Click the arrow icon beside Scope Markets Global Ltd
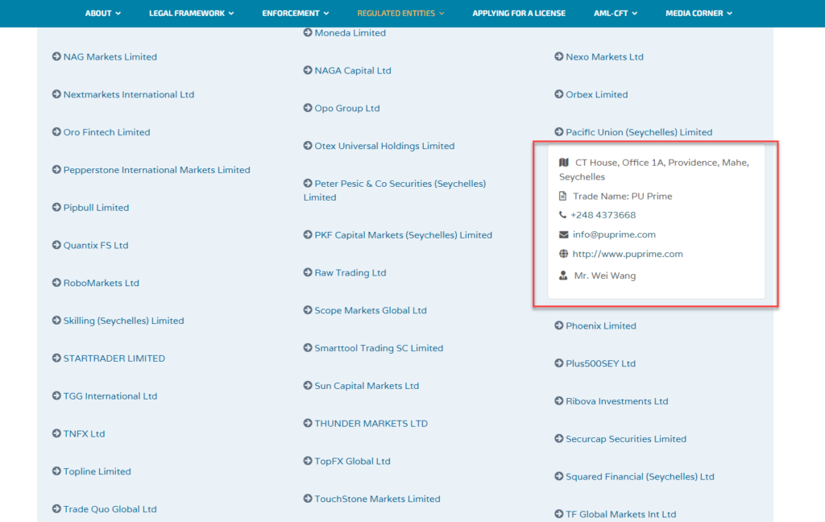825x522 pixels. pos(308,310)
